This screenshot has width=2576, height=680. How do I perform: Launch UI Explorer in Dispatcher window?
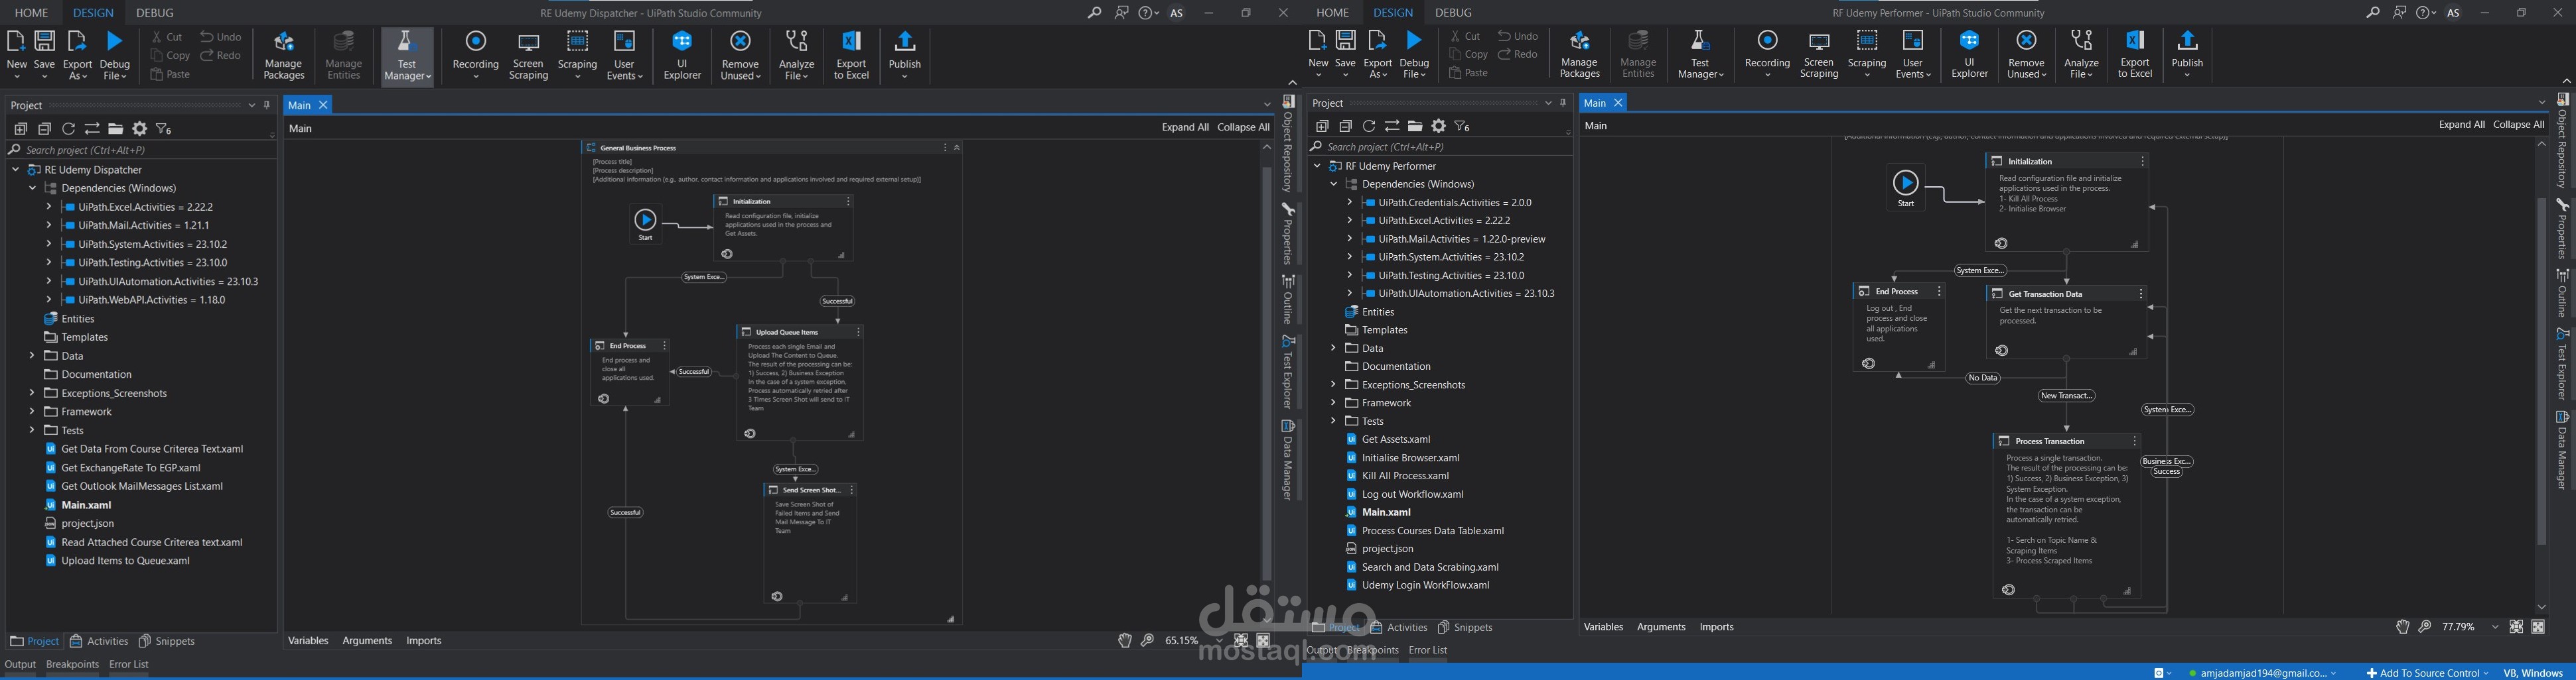(x=682, y=55)
